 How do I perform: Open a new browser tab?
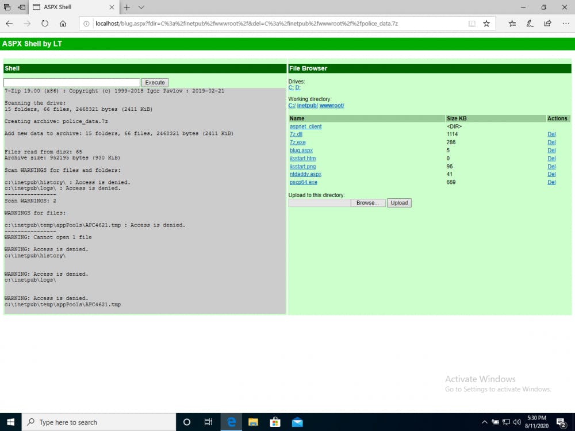pos(125,8)
